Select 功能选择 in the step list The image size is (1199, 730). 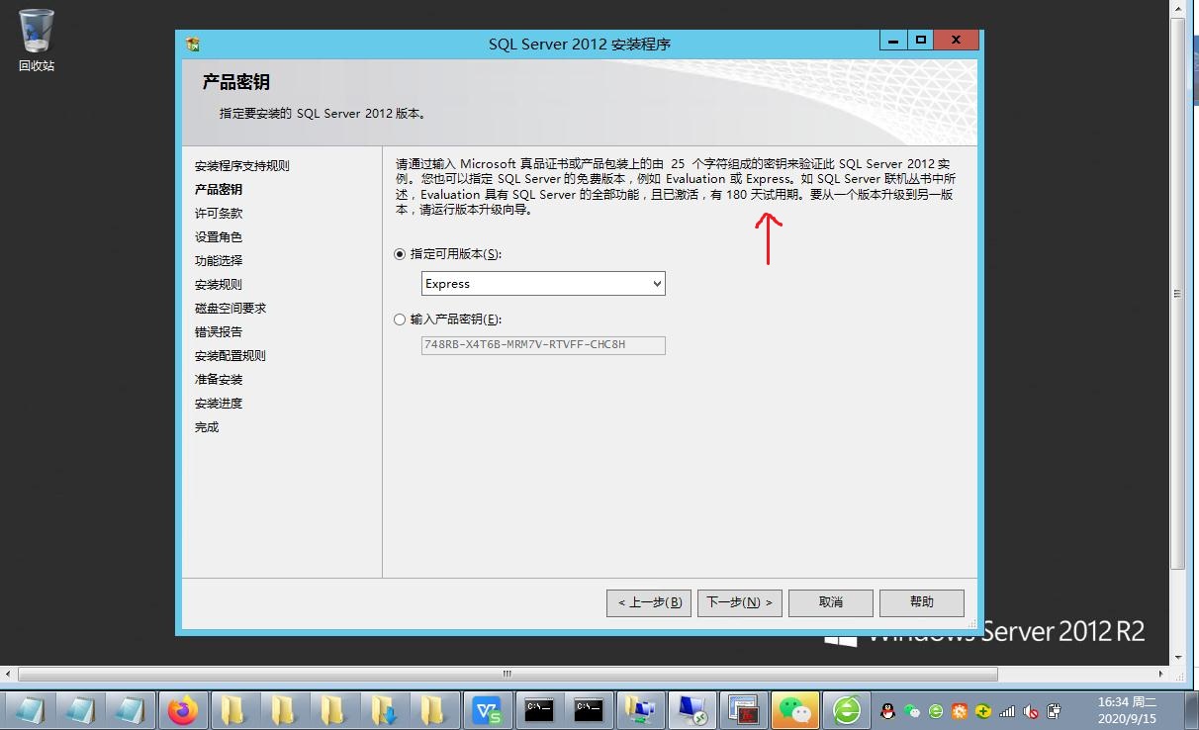[x=219, y=261]
